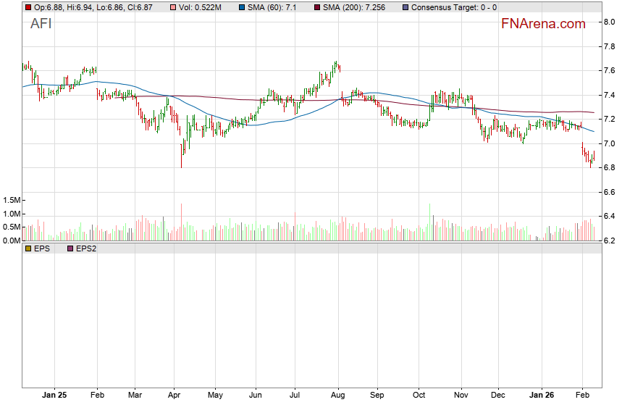Image resolution: width=622 pixels, height=410 pixels.
Task: Select the Jan 26 date axis label
Action: coord(542,396)
